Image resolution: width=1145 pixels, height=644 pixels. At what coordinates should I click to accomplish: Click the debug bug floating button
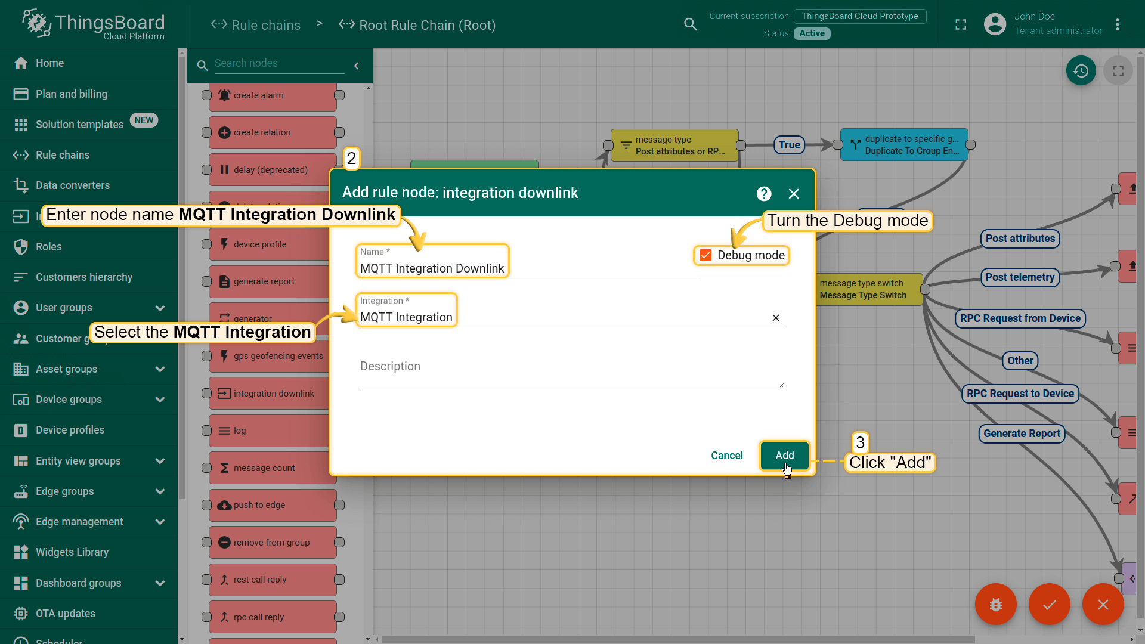click(x=995, y=604)
